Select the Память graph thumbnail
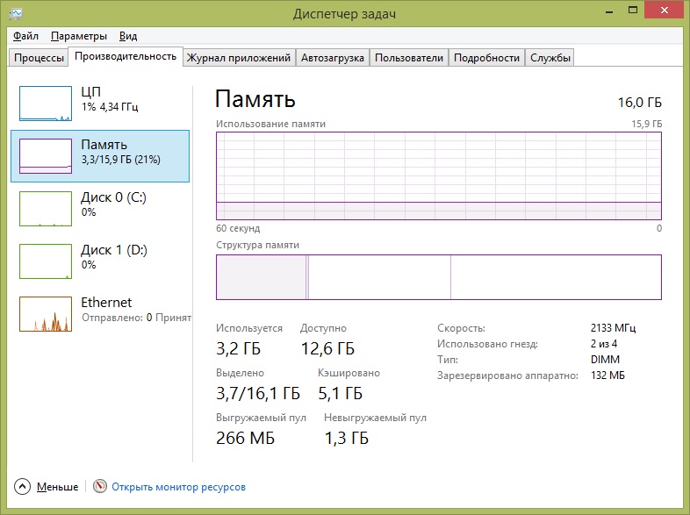Viewport: 690px width, 515px height. pos(46,155)
